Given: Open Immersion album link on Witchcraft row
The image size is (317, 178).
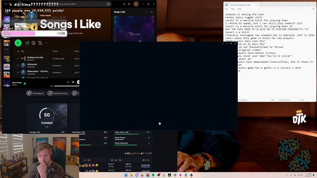Looking at the screenshot, I should click(x=56, y=66).
